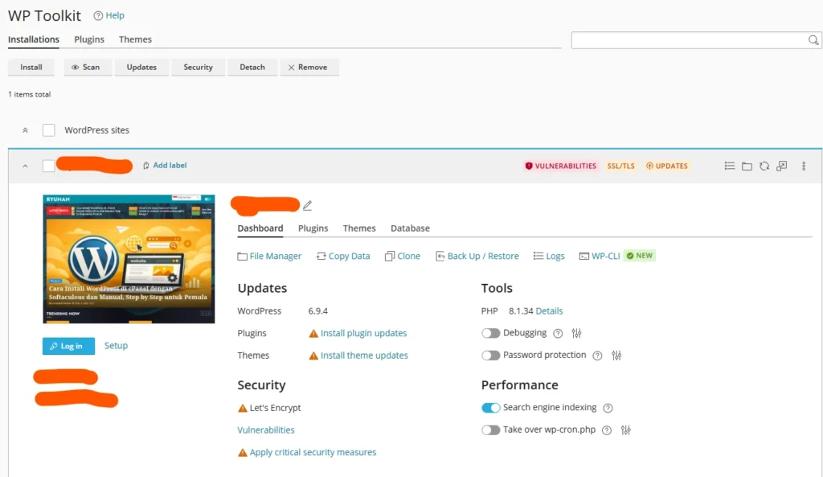This screenshot has width=823, height=477.
Task: Select the Database tab
Action: 410,228
